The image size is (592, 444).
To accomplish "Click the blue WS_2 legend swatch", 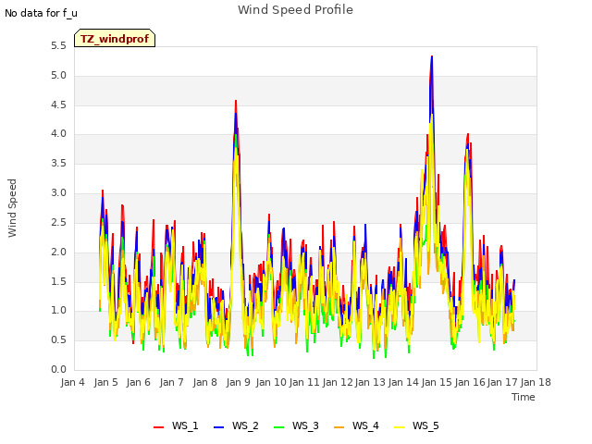I will (218, 427).
